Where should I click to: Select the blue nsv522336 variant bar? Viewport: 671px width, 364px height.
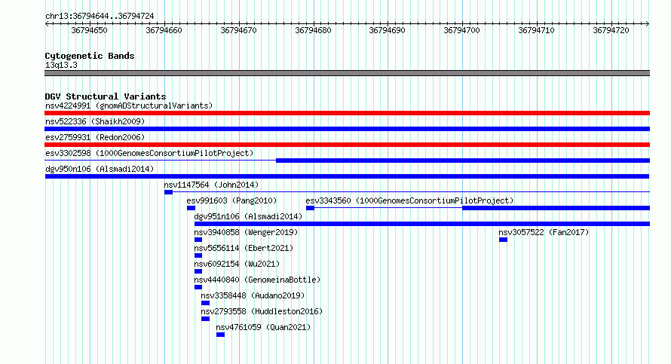(x=347, y=129)
